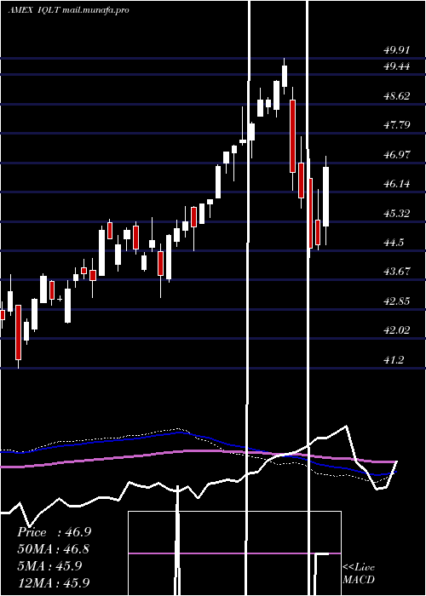Click the AMEX IQLT mail.munafa.pro title text
426x596 pixels.
point(68,10)
